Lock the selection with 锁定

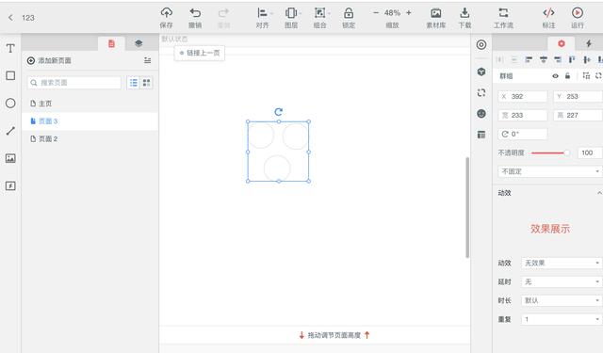pos(349,18)
